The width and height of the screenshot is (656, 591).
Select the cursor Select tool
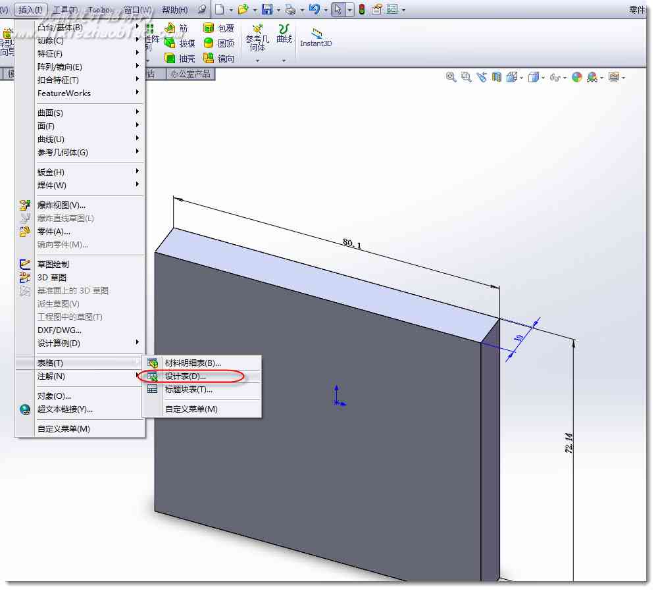click(x=338, y=9)
